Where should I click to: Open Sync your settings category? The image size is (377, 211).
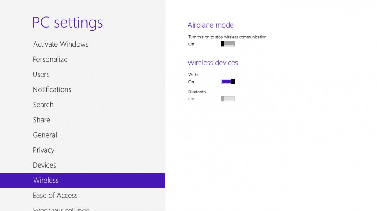[x=61, y=209]
